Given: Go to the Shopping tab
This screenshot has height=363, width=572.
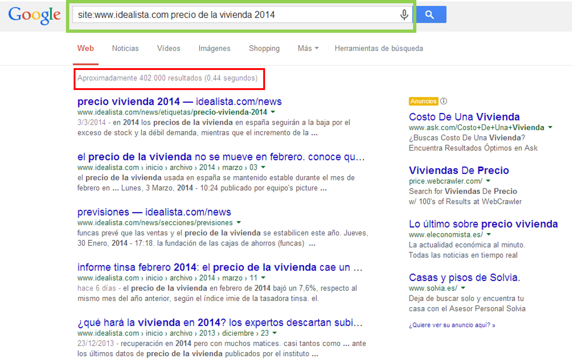Looking at the screenshot, I should (x=264, y=48).
